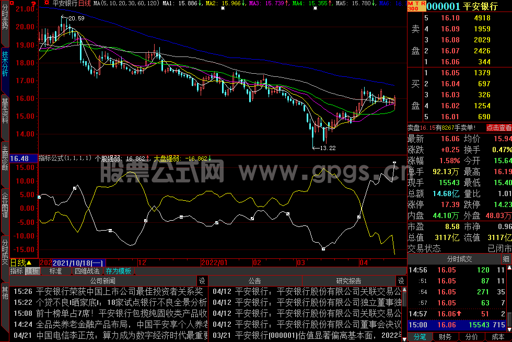Select the 成本 tab at bottom right
The width and height of the screenshot is (512, 342).
[497, 337]
